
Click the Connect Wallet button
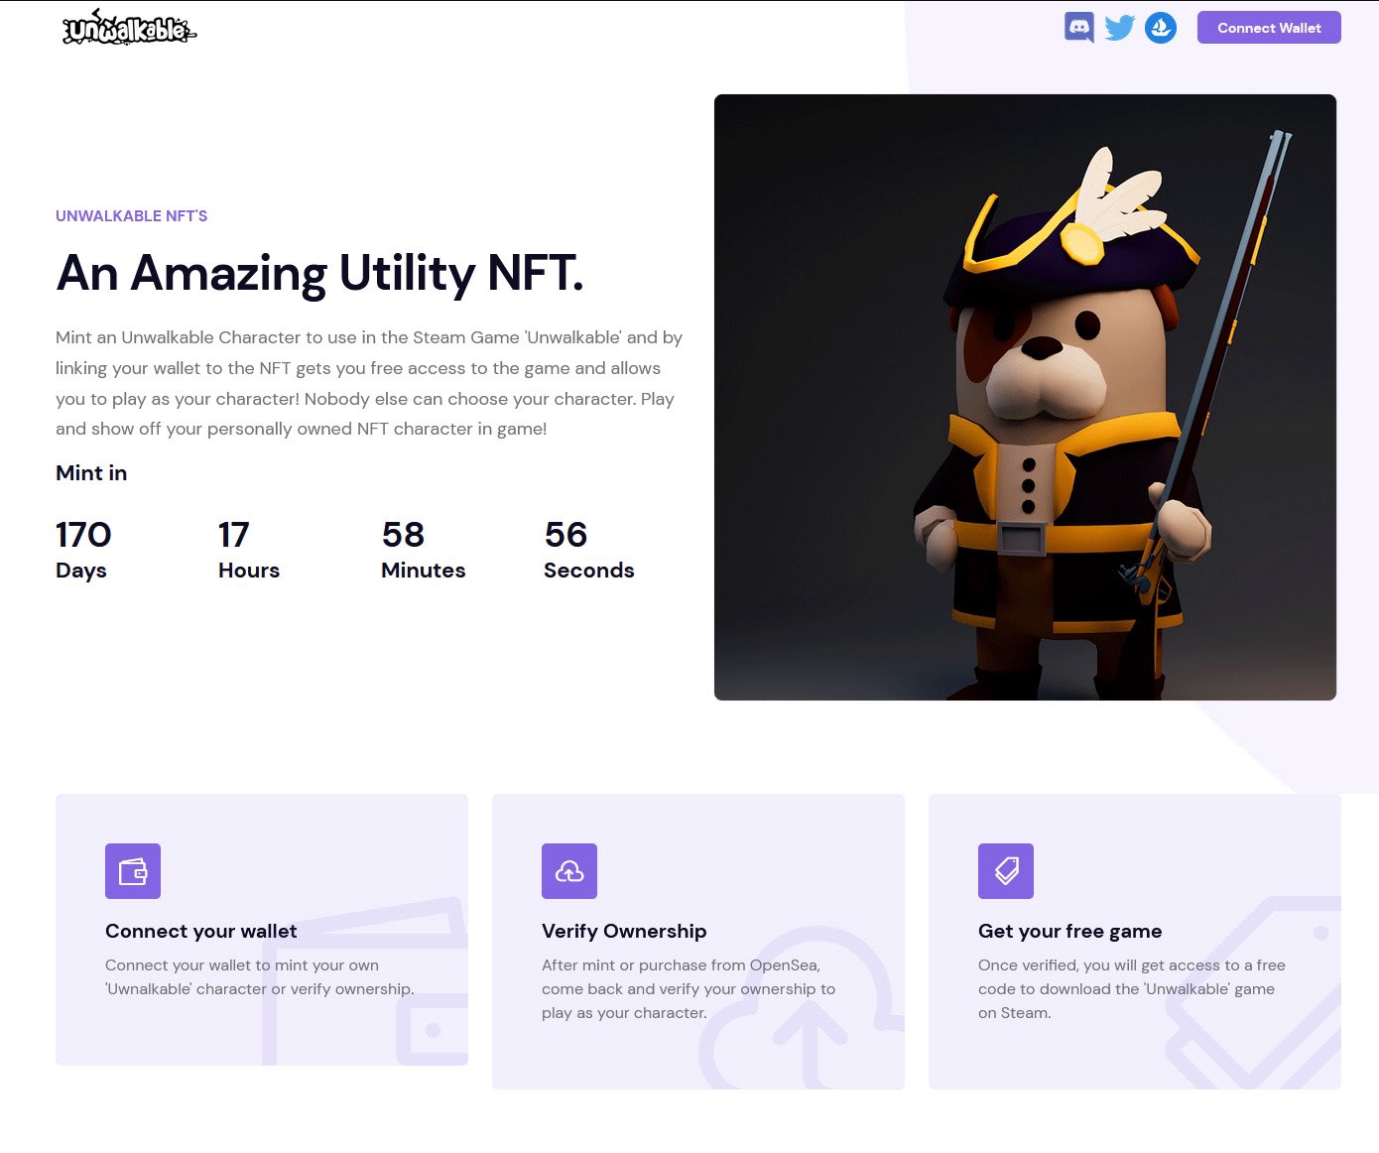click(x=1269, y=28)
